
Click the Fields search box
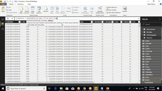pos(151,24)
